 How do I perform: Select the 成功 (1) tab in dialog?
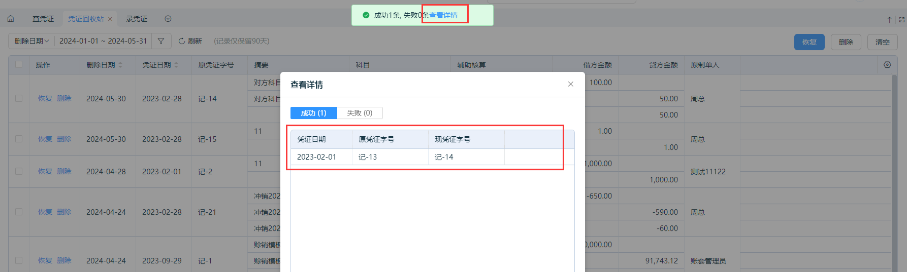coord(314,113)
